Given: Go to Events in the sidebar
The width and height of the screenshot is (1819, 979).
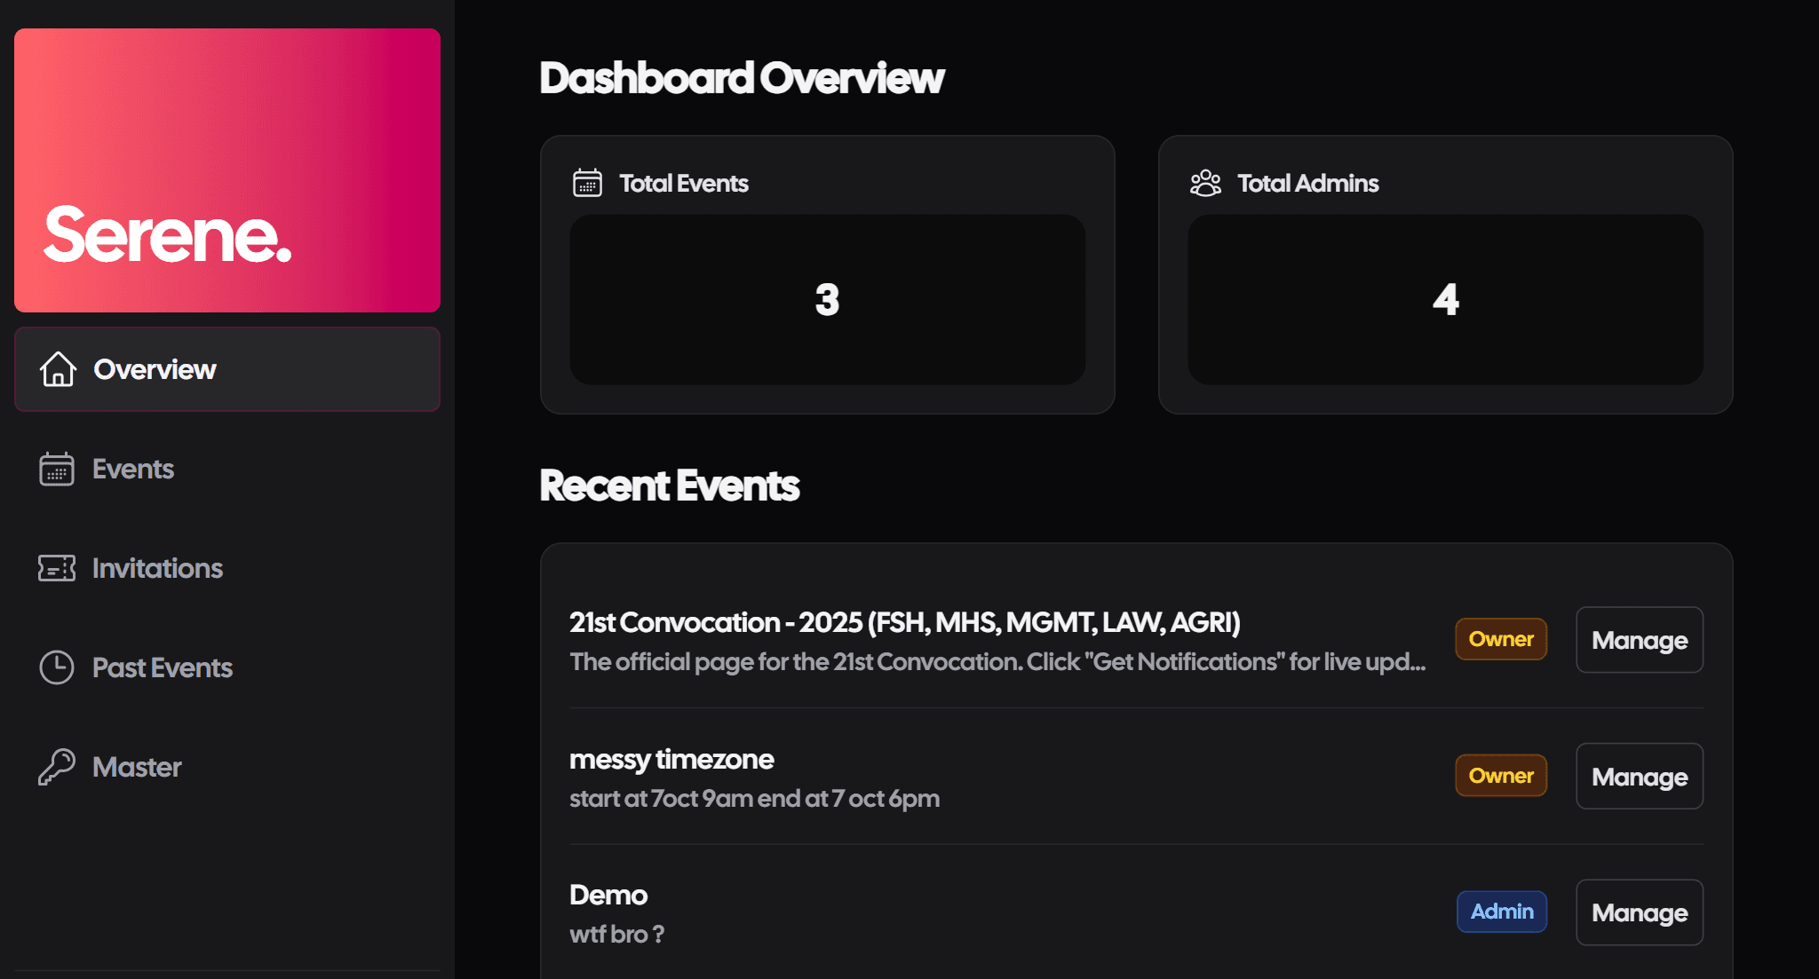Looking at the screenshot, I should click(227, 469).
